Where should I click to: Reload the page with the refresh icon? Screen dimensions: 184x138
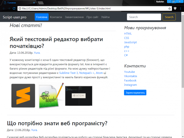point(14,8)
